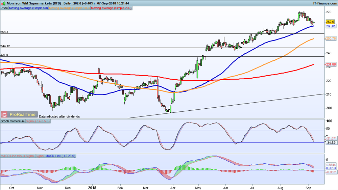
Task: Click the 200 price axis label
Action: tap(329, 108)
